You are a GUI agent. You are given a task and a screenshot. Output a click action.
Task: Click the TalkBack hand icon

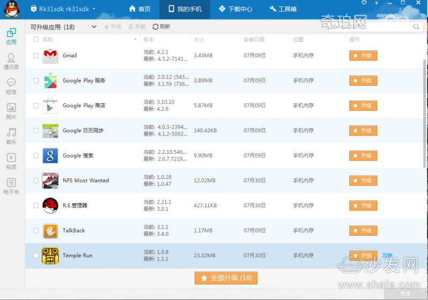tap(50, 230)
